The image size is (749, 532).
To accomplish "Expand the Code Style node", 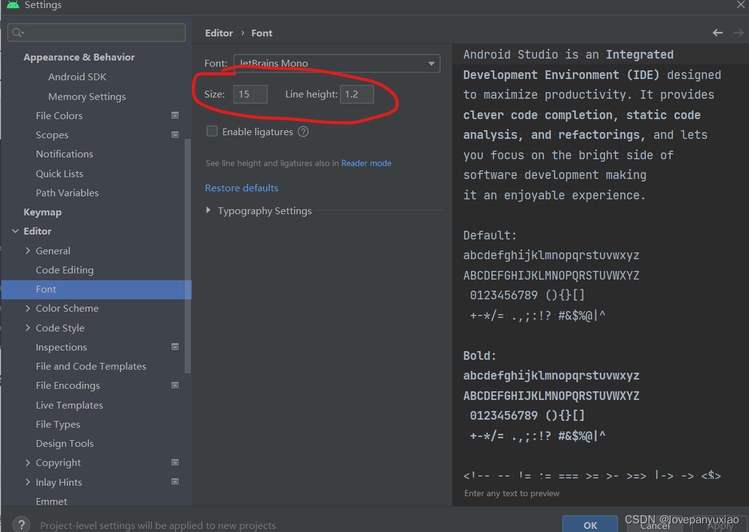I will tap(28, 328).
